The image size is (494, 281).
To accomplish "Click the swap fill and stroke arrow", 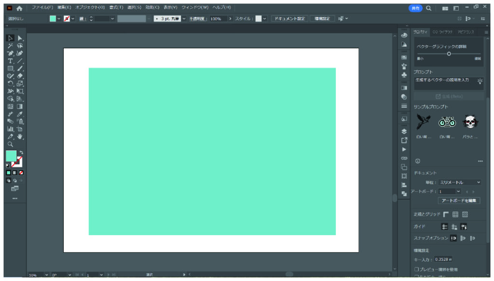I will [21, 153].
